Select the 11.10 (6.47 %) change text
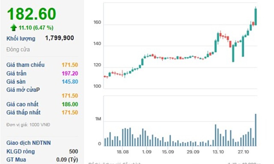 tap(36, 28)
